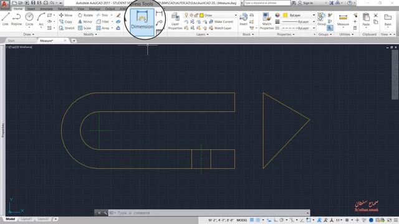Expand the Layers panel dropdown
The height and width of the screenshot is (224, 399).
(x=202, y=34)
